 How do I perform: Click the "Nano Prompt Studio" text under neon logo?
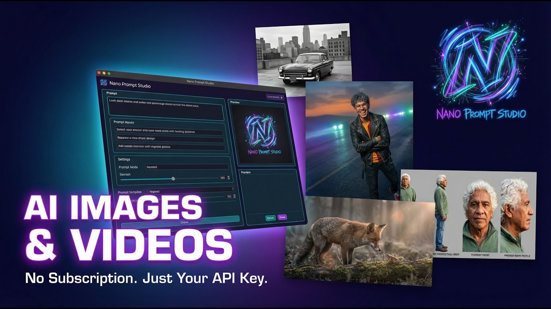481,114
